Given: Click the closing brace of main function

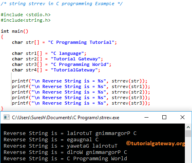Looking at the screenshot, I should [x=2, y=109].
